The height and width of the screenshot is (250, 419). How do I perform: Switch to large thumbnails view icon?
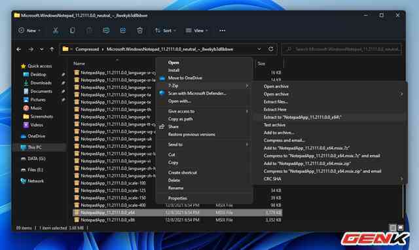[400, 228]
